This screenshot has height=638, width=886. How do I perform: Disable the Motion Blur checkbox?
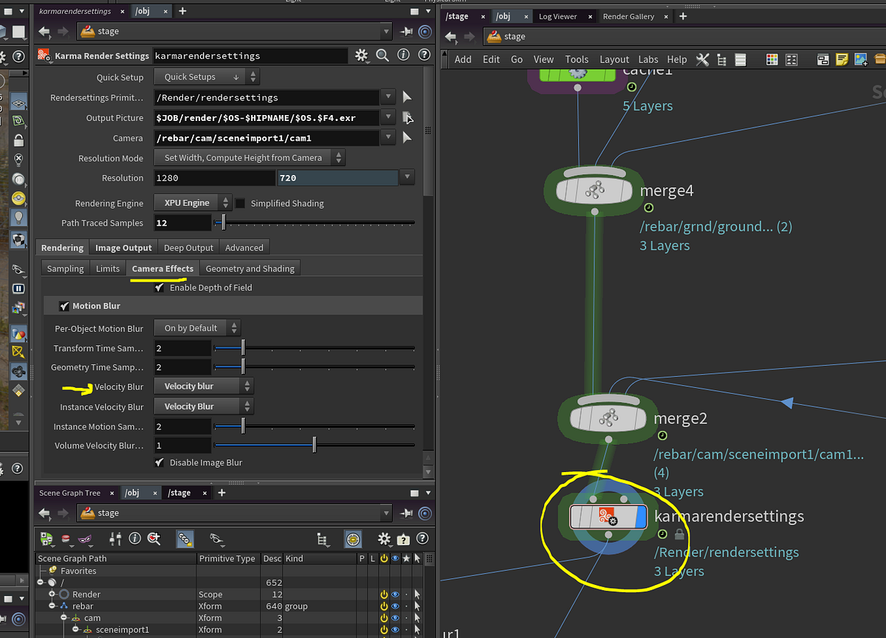tap(64, 305)
